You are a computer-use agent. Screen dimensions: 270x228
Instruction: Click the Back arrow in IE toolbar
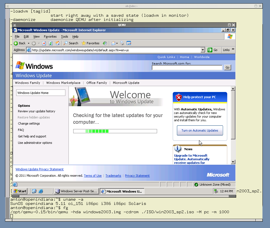[16, 43]
